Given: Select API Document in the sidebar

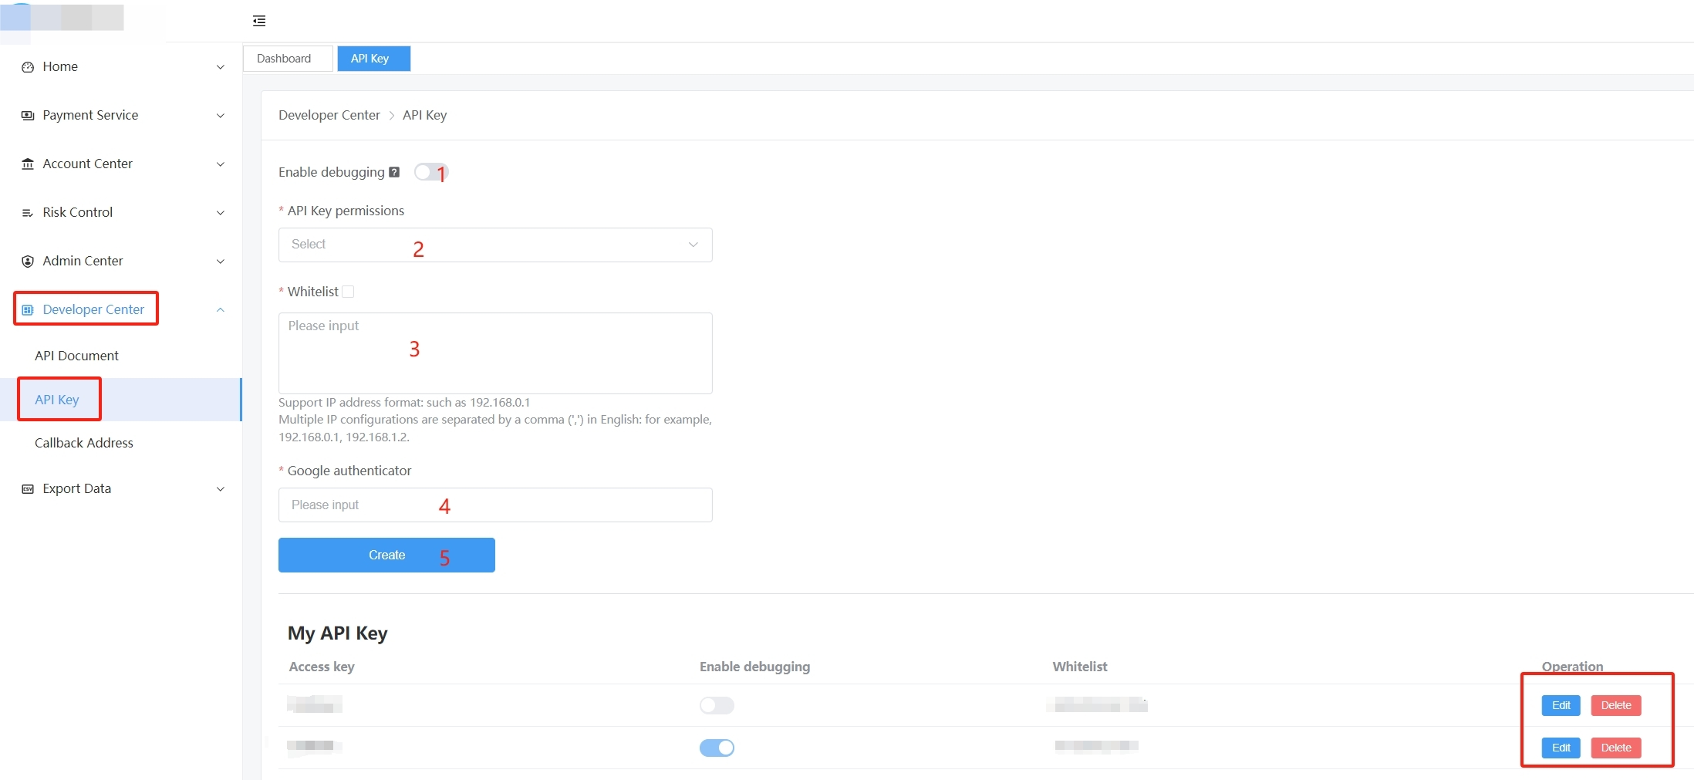Looking at the screenshot, I should [x=76, y=355].
